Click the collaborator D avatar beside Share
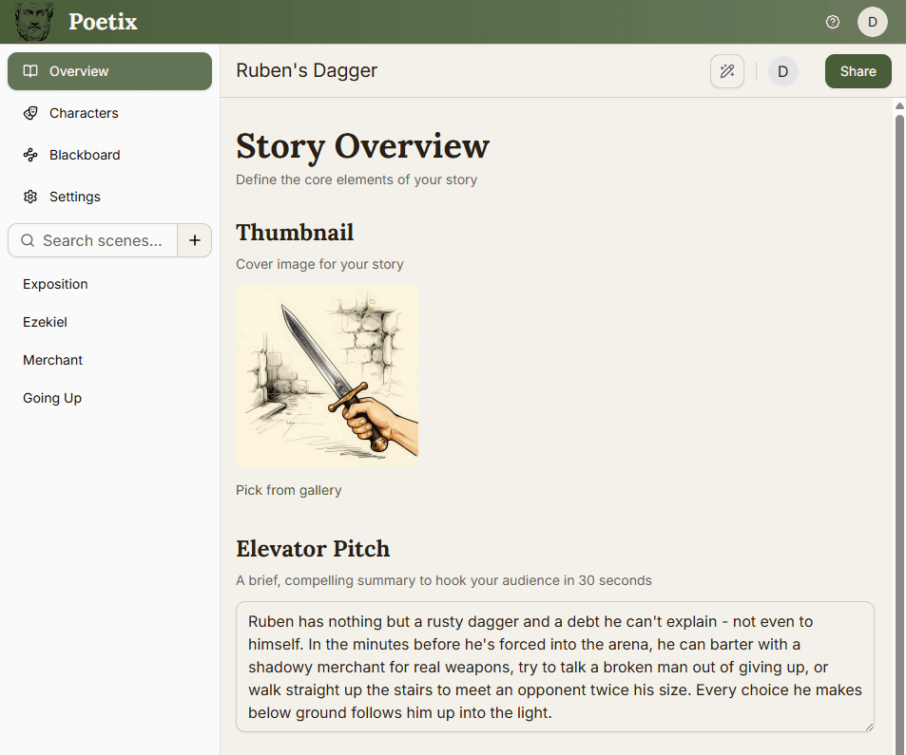 [783, 71]
